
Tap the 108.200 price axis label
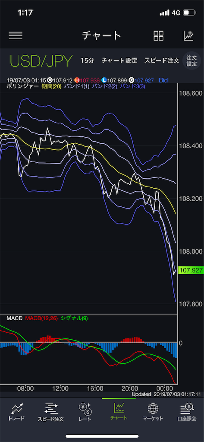(x=191, y=199)
